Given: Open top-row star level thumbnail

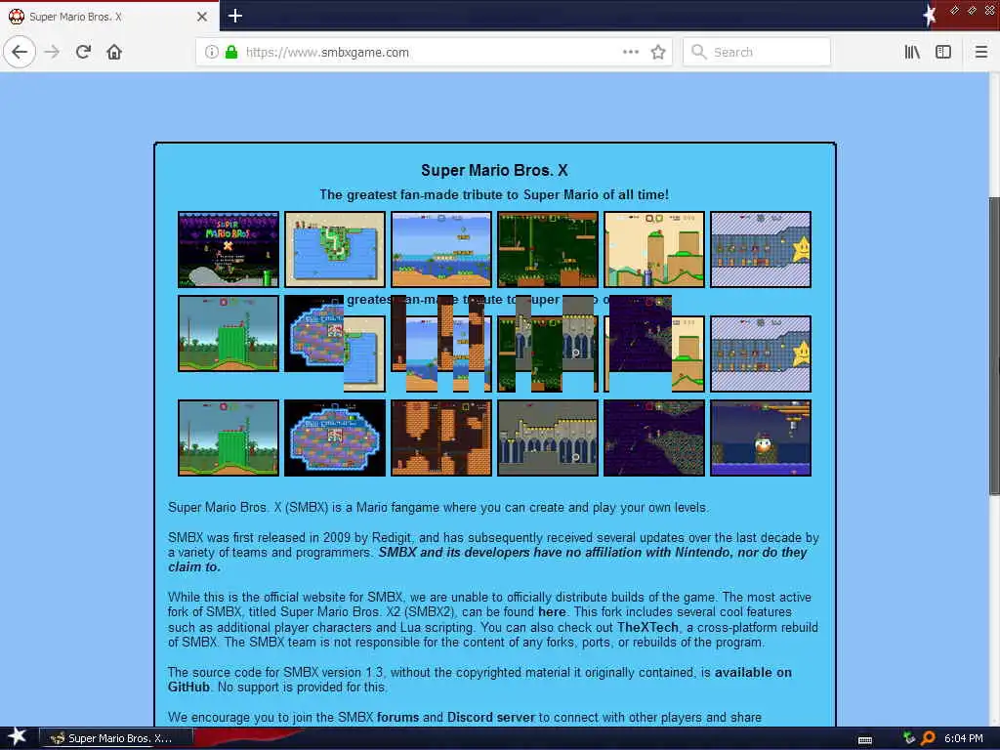Looking at the screenshot, I should pos(761,249).
